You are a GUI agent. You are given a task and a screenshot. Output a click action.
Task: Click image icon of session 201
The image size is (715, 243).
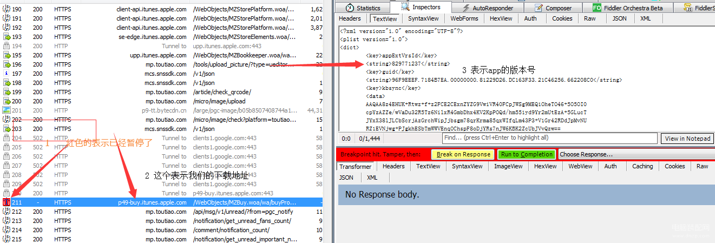coord(6,110)
